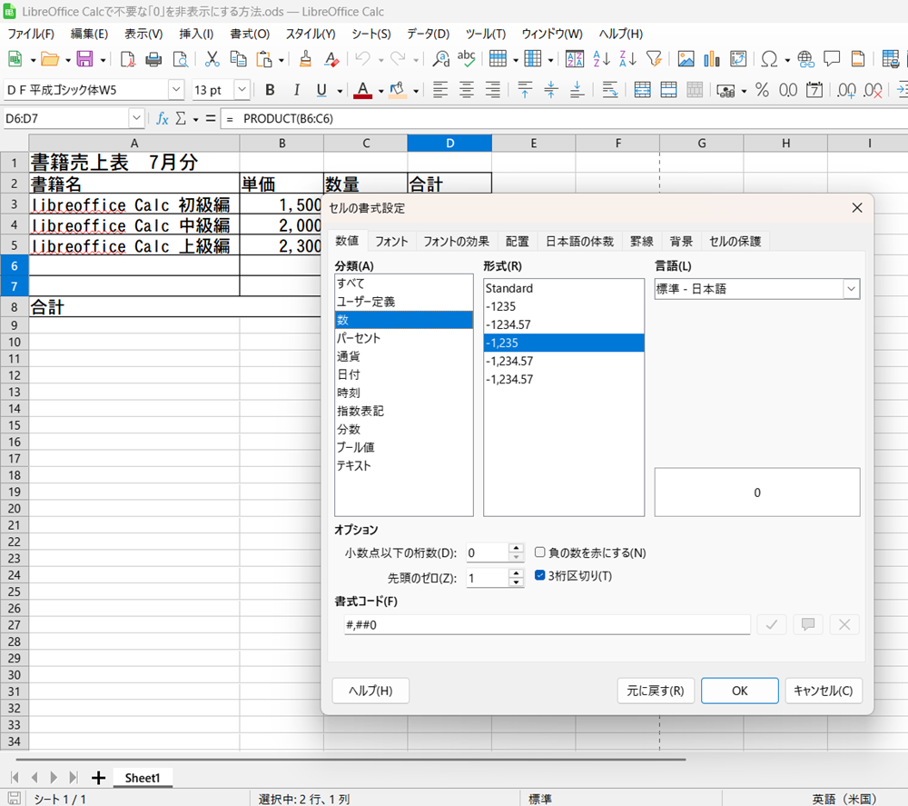The height and width of the screenshot is (806, 908).
Task: Click the Sort Descending icon
Action: pos(627,59)
